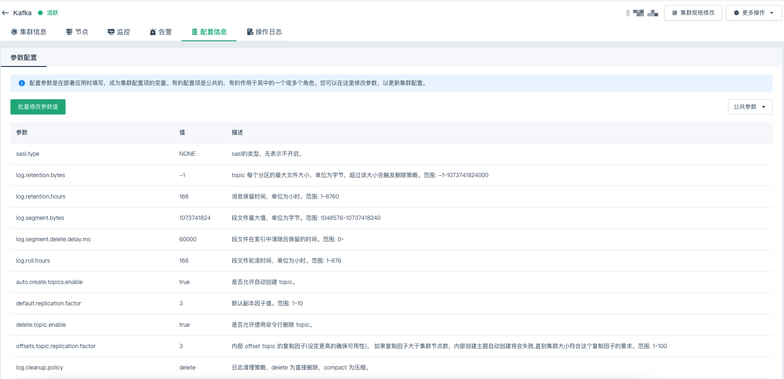The image size is (784, 379).
Task: Expand the 更多操作 dropdown arrow
Action: pyautogui.click(x=772, y=13)
